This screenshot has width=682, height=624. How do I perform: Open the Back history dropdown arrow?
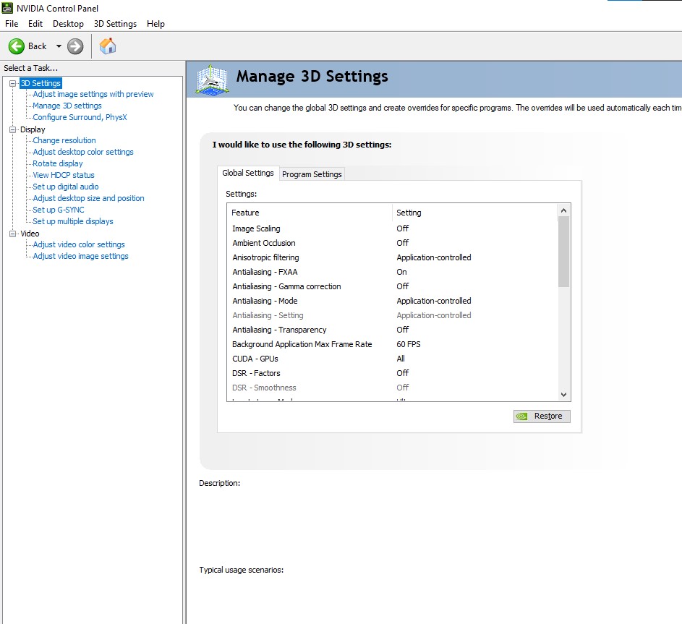pyautogui.click(x=59, y=46)
